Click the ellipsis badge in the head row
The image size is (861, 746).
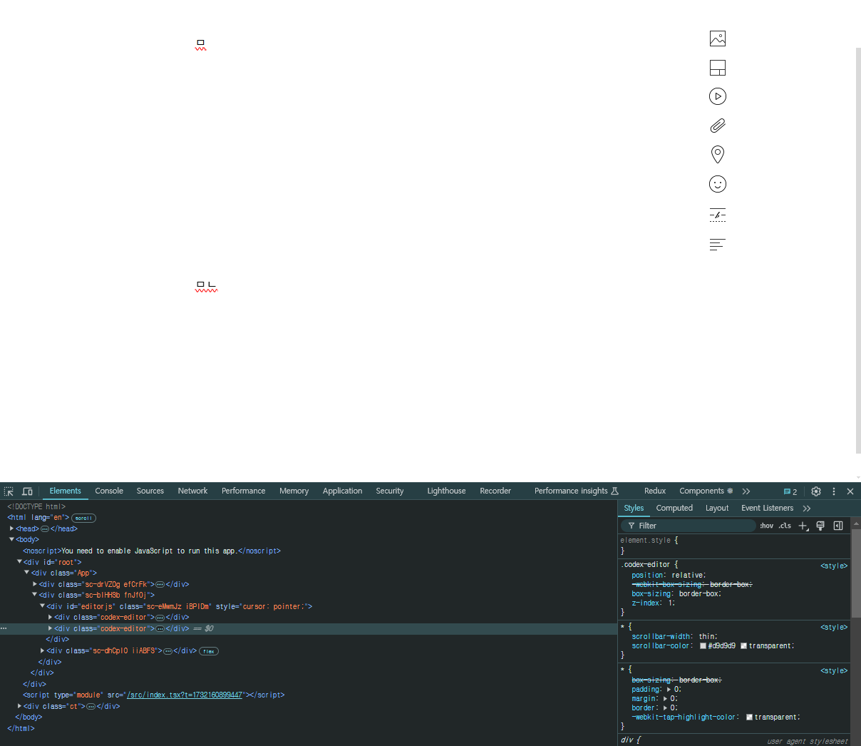point(45,529)
